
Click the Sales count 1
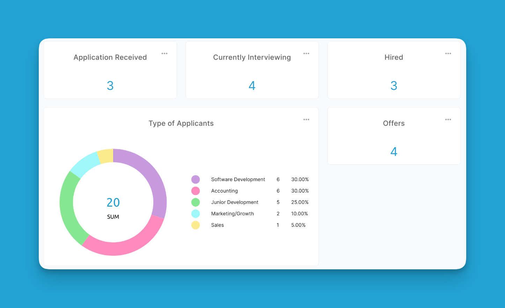[x=278, y=225]
